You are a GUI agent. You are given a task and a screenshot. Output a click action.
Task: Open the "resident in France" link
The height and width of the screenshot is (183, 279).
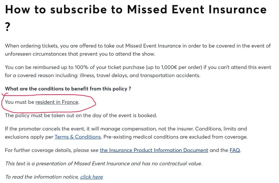57,102
